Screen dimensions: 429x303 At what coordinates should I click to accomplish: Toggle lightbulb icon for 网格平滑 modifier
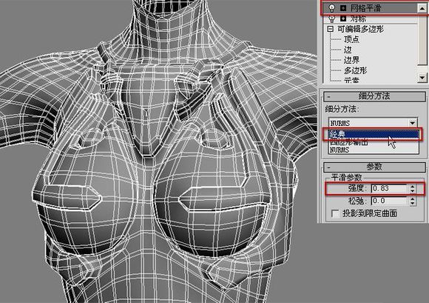[331, 8]
